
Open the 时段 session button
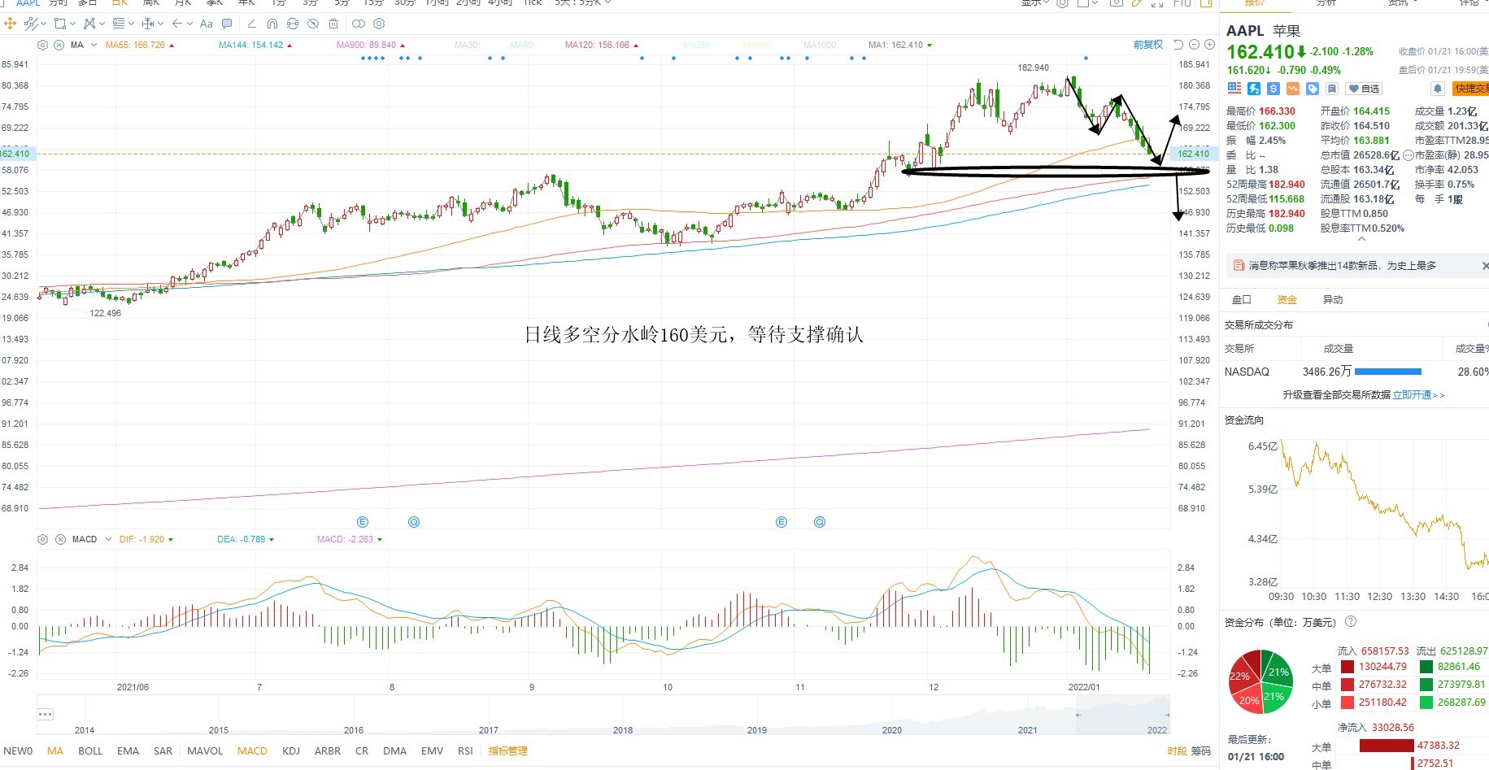(x=1177, y=751)
